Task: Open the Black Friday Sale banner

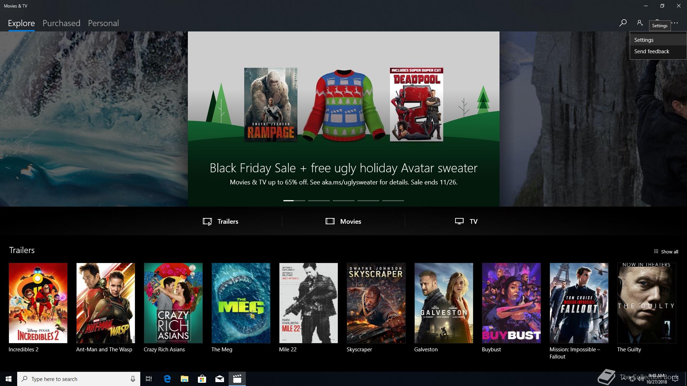Action: 343,119
